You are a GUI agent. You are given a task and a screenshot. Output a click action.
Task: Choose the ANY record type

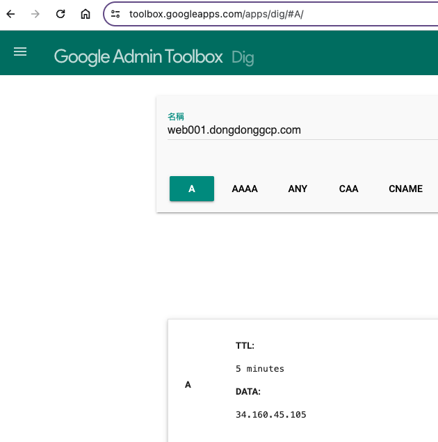298,189
